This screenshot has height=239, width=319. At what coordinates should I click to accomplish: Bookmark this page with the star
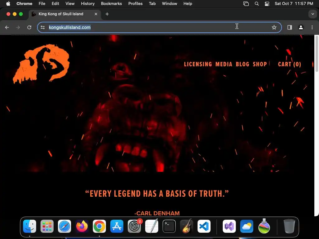(274, 27)
